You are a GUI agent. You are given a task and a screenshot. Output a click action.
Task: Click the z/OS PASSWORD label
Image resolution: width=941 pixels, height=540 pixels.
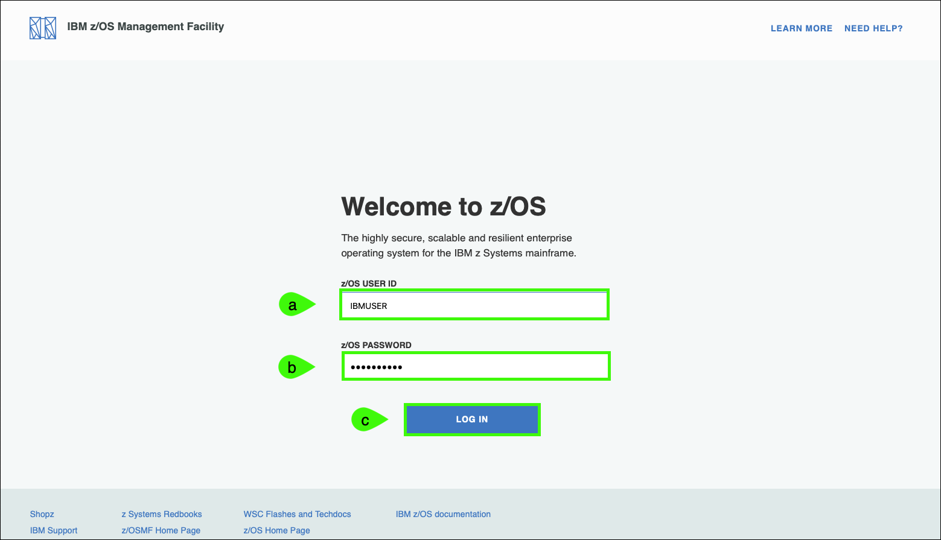click(x=376, y=345)
